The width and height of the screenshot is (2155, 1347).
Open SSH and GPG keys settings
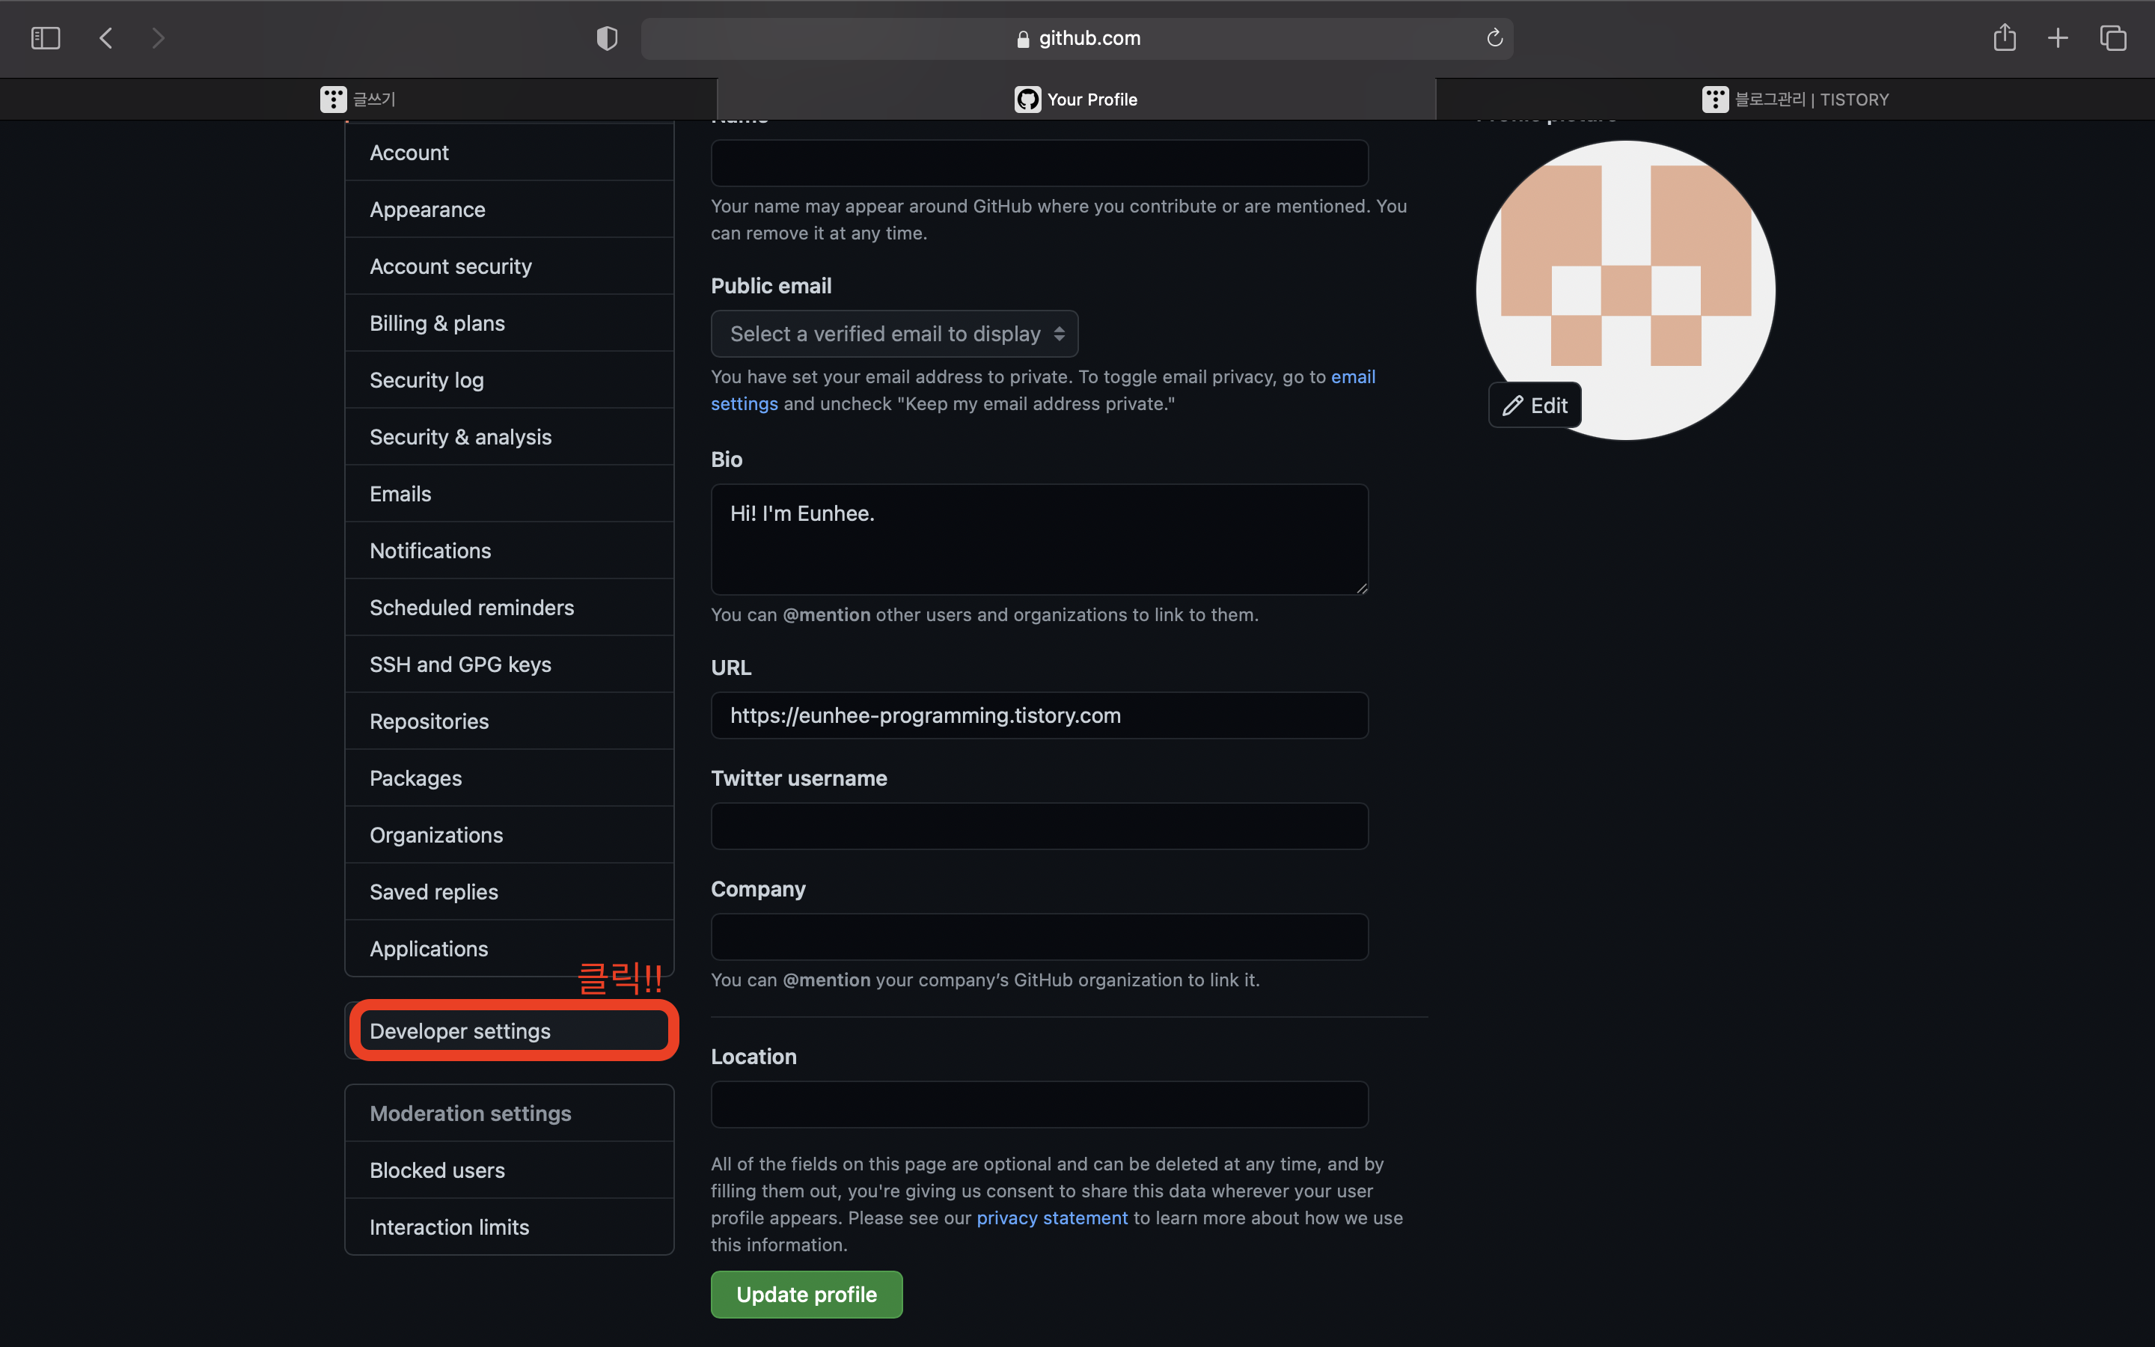click(x=460, y=665)
